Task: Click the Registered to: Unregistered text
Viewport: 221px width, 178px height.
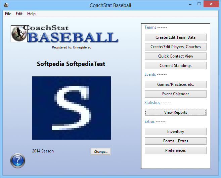Action: 72,47
